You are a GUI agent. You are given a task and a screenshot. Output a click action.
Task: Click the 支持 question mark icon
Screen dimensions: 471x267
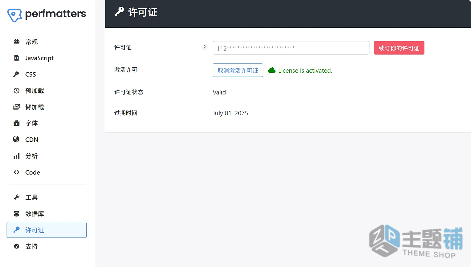(17, 246)
